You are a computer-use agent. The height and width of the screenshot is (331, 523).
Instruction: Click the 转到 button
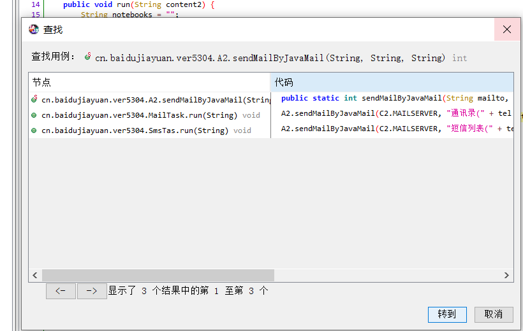click(x=447, y=314)
